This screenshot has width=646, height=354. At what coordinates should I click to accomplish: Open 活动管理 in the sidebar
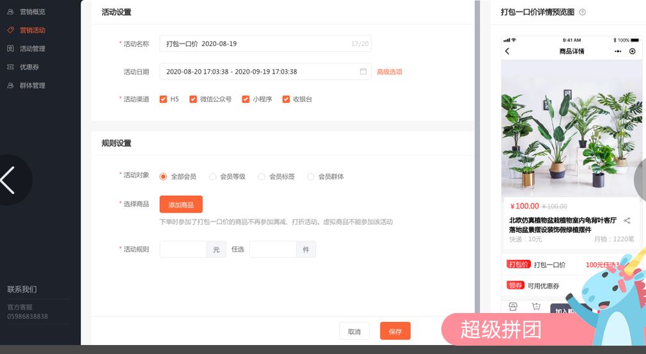(x=32, y=49)
